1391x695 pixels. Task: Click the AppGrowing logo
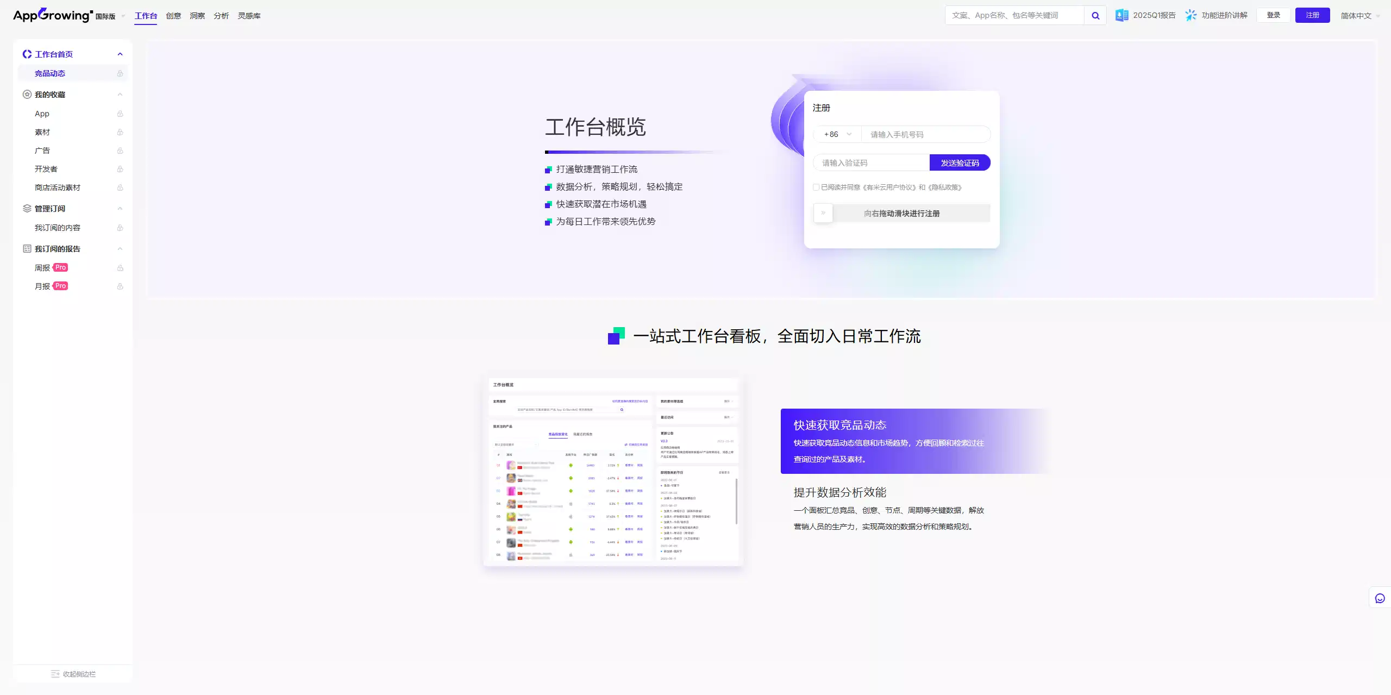[x=53, y=15]
